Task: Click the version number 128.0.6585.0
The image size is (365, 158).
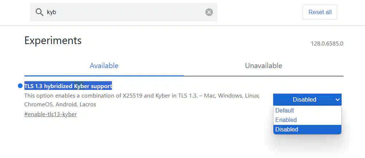Action: point(327,44)
